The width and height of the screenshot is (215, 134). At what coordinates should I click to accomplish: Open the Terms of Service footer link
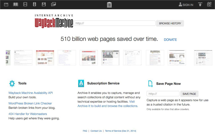click(121, 131)
